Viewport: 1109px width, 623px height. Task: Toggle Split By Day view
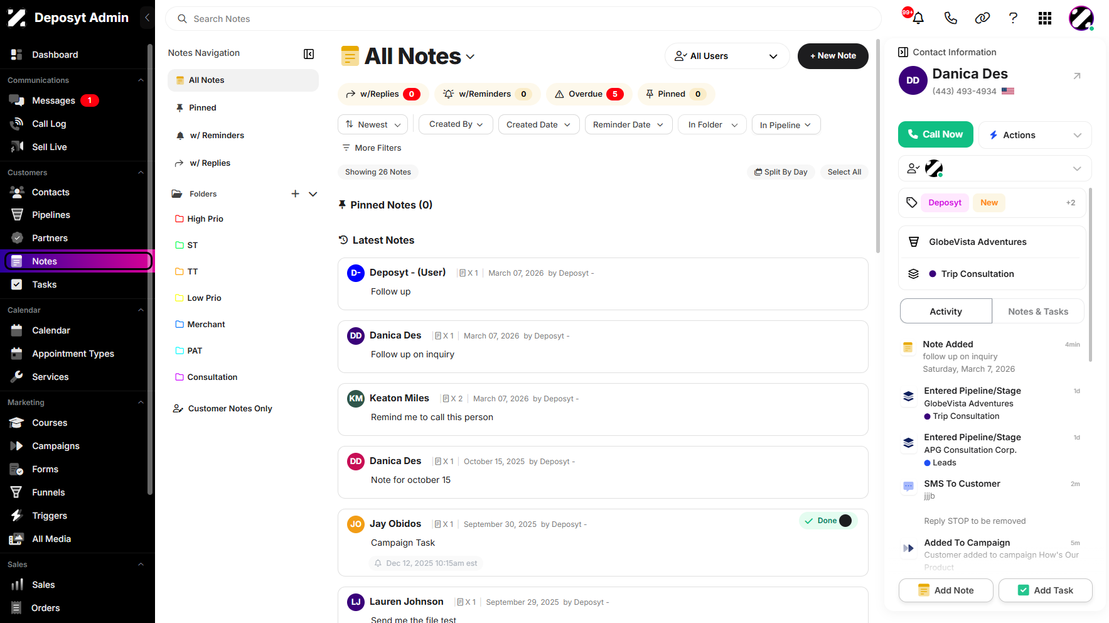click(781, 172)
